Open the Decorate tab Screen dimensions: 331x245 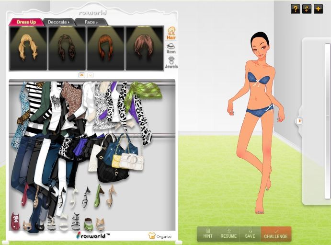point(58,22)
